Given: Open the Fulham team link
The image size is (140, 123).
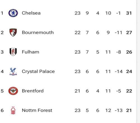Looking at the screenshot, I should [x=31, y=52].
